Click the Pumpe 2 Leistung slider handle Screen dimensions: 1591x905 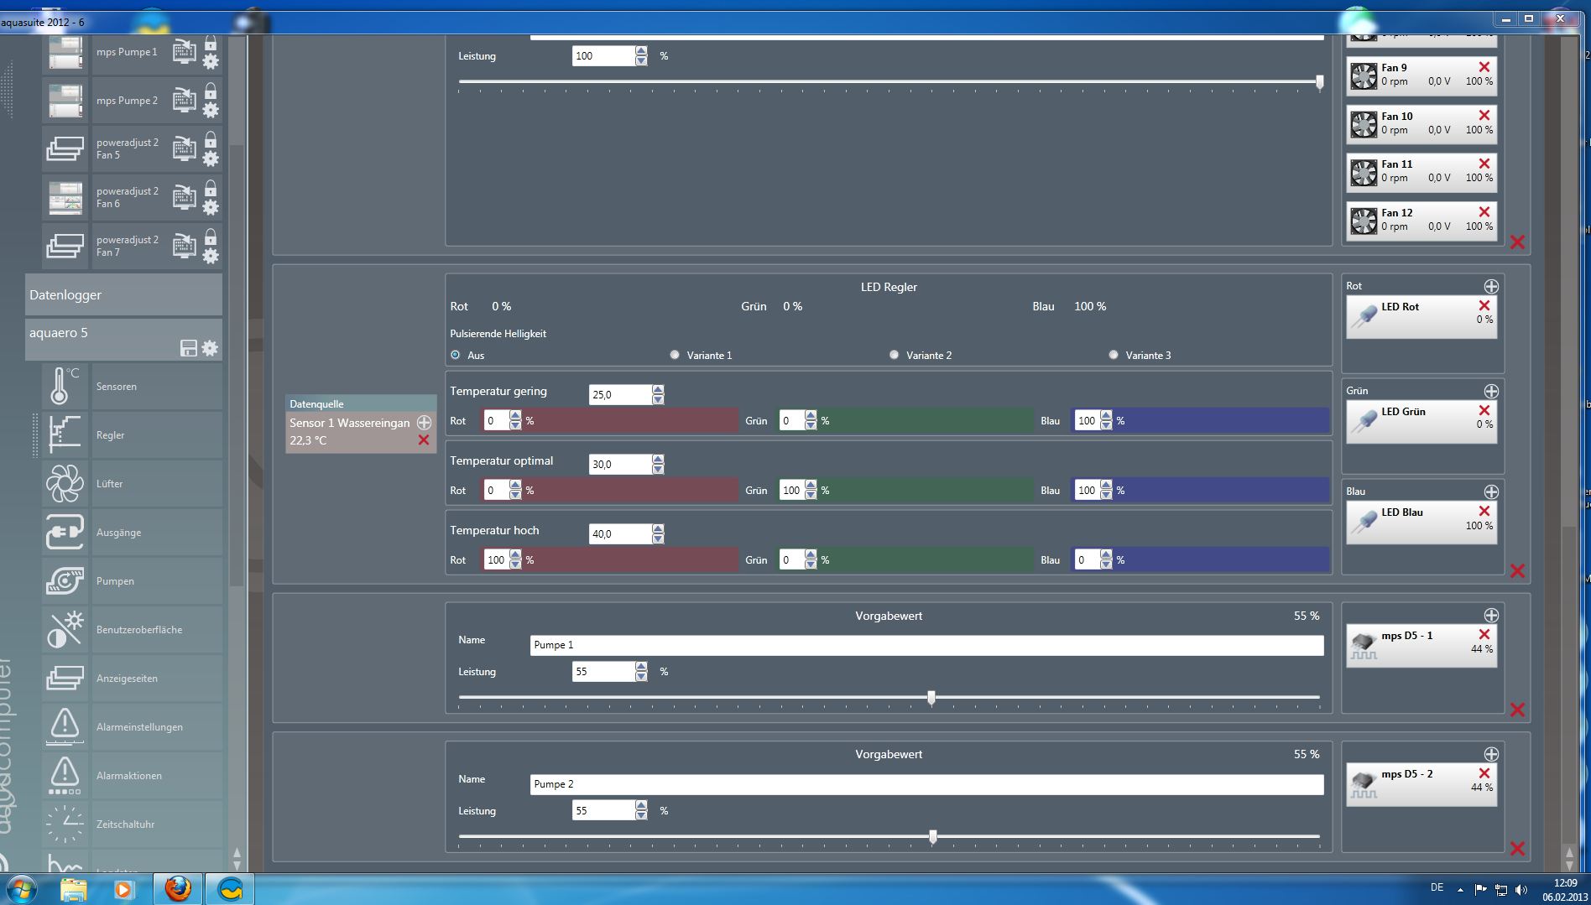932,837
